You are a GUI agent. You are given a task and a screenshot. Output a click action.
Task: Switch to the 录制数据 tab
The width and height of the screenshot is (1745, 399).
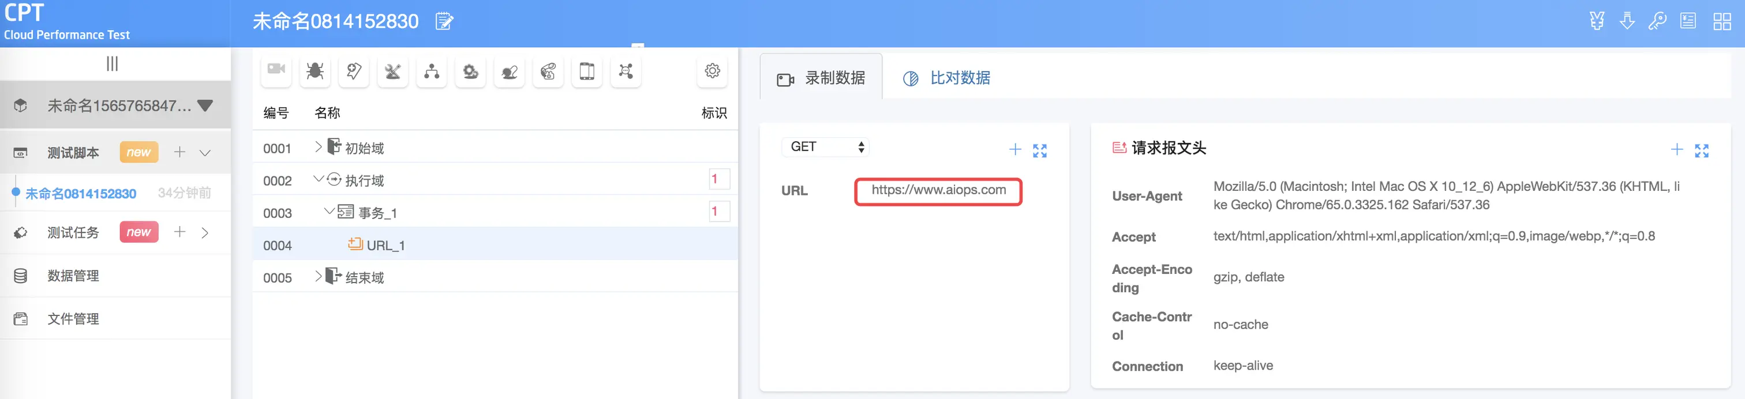[x=821, y=78]
